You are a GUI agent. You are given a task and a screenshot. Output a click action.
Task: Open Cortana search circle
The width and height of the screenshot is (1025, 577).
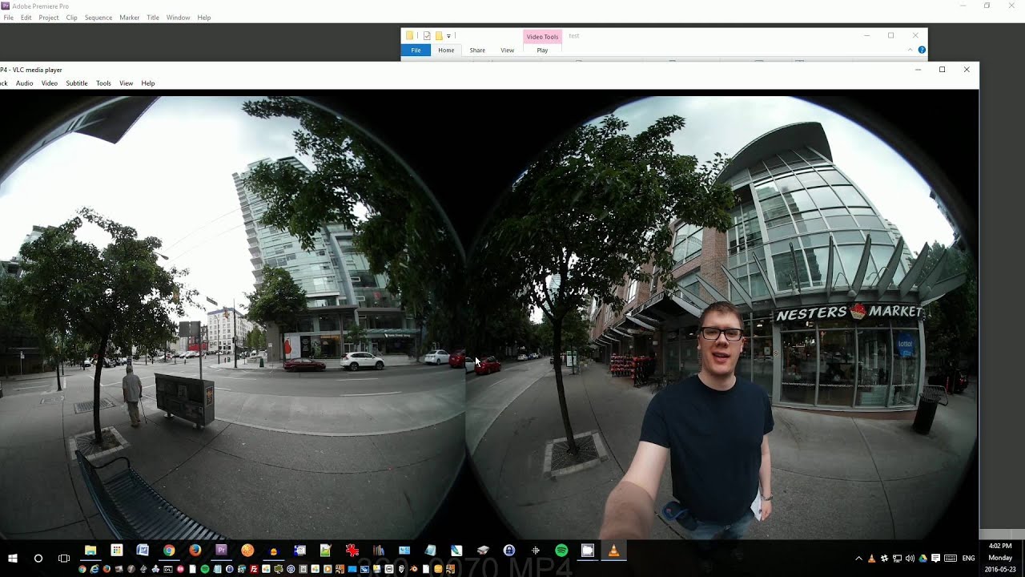click(38, 558)
